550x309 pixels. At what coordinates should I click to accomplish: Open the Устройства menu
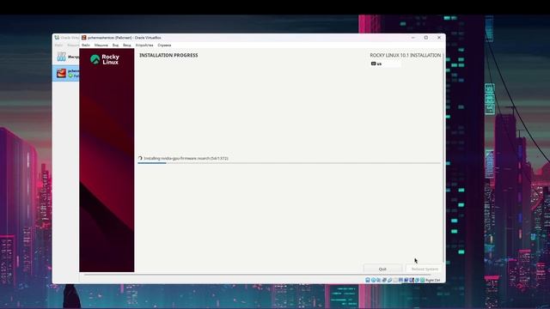[x=144, y=45]
